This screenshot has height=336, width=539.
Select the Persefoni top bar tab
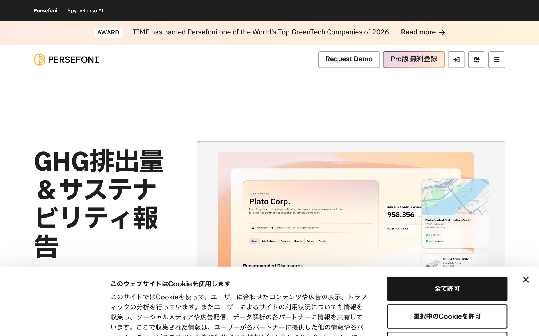pos(45,11)
